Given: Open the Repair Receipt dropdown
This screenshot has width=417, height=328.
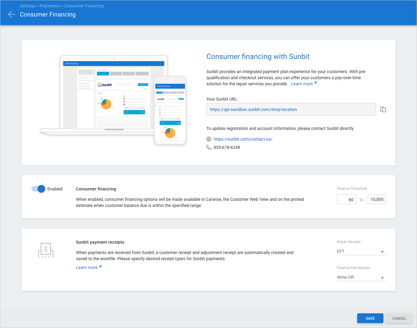Looking at the screenshot, I should coord(361,252).
